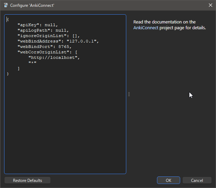Click the "ignoreOriginList" setting line
The image size is (216, 188).
pyautogui.click(x=48, y=36)
